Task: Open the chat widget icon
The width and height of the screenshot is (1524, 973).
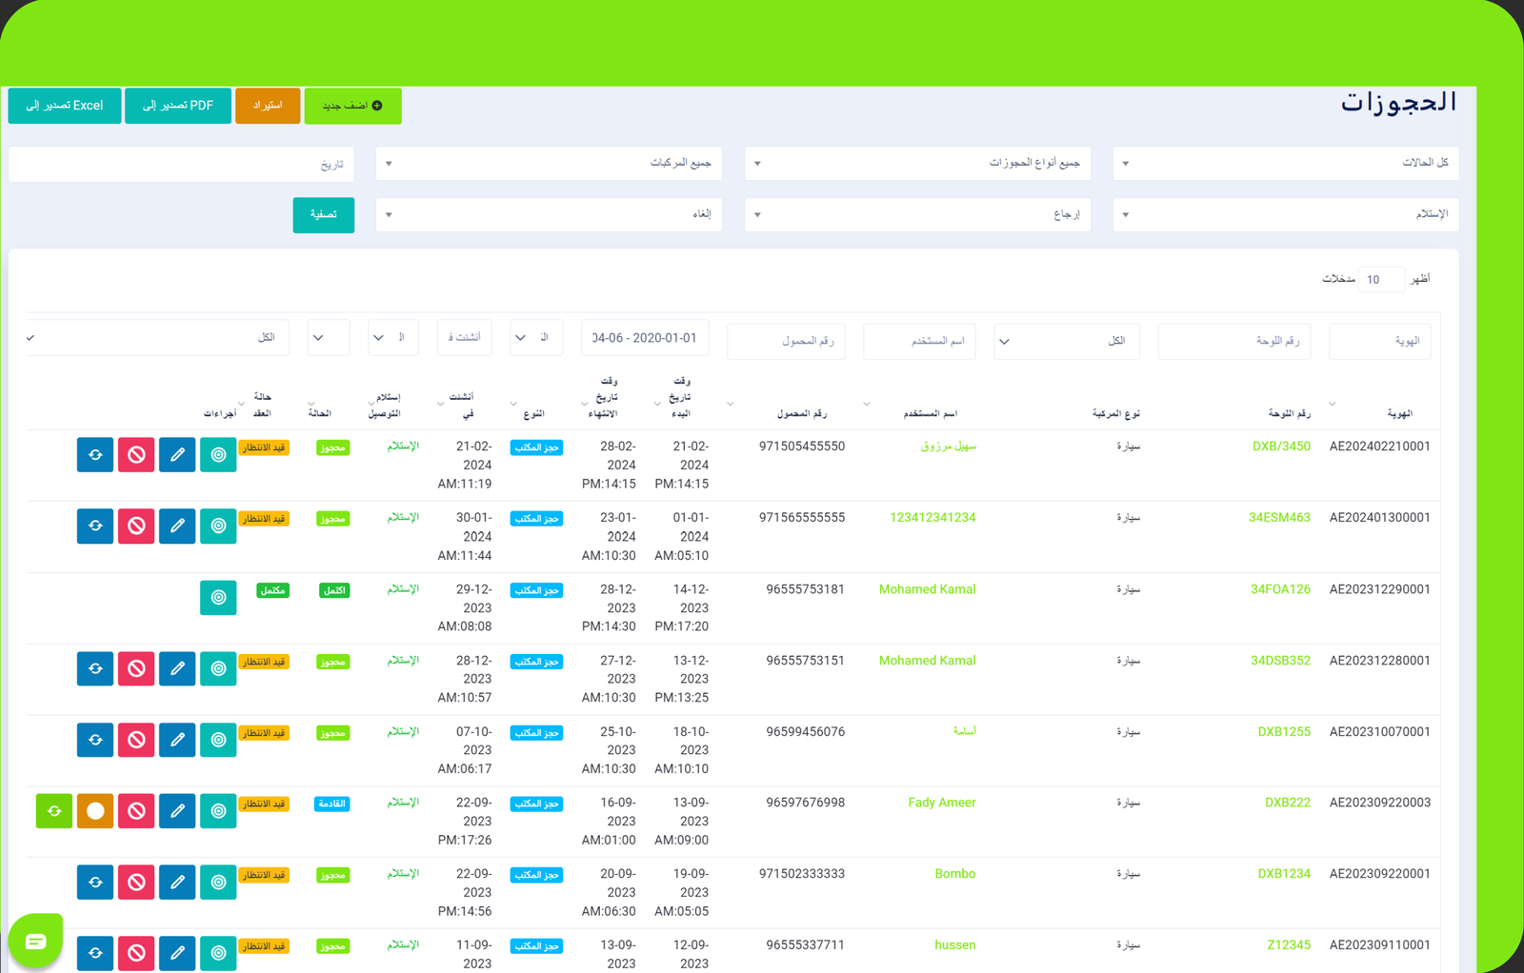Action: (36, 941)
